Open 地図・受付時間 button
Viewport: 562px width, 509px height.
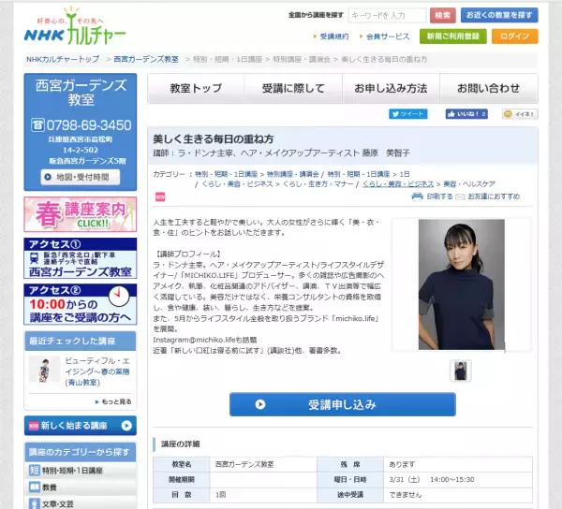(x=81, y=177)
